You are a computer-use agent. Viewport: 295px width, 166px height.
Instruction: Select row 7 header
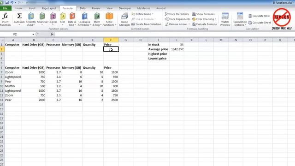pos(2,72)
